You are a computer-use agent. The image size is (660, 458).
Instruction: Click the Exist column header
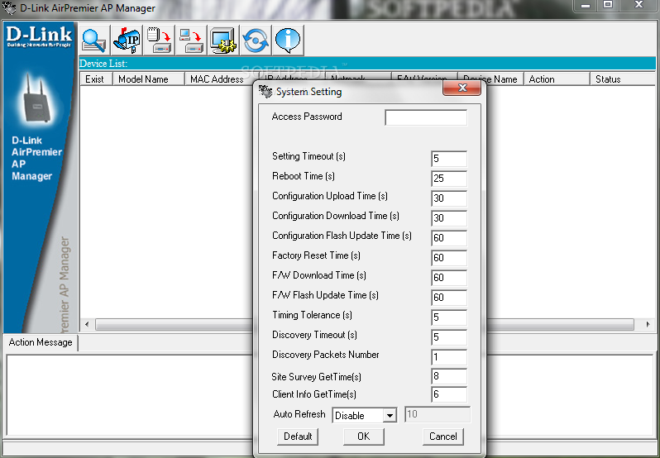pos(96,79)
